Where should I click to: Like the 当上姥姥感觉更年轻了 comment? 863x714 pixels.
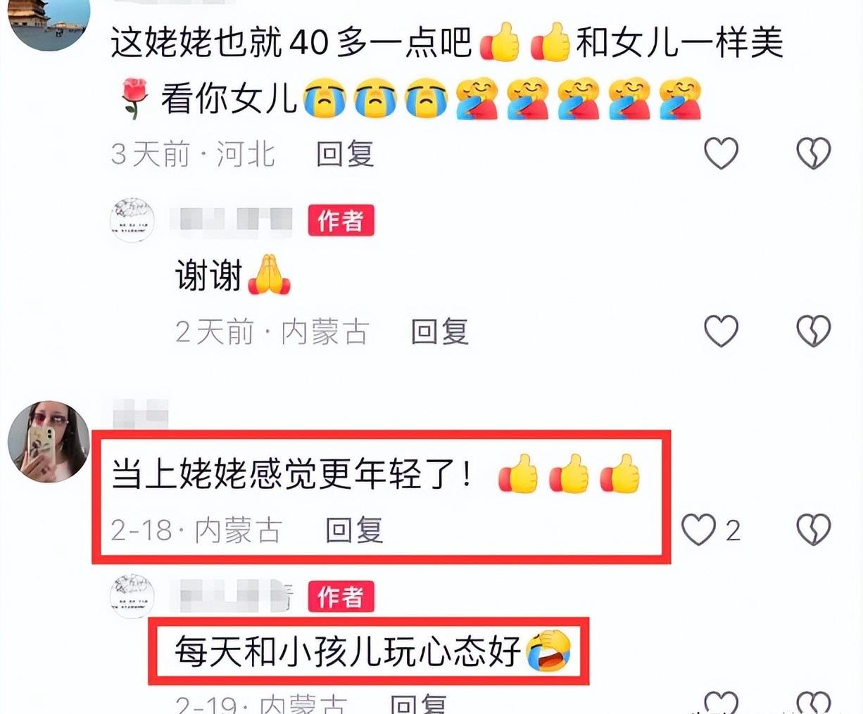(x=699, y=530)
